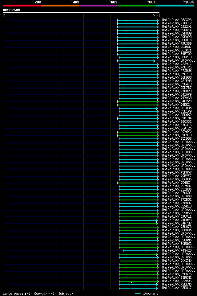This screenshot has height=296, width=197.
Task: Select the UniRef100_Q8H8J0 label
Action: (177, 40)
